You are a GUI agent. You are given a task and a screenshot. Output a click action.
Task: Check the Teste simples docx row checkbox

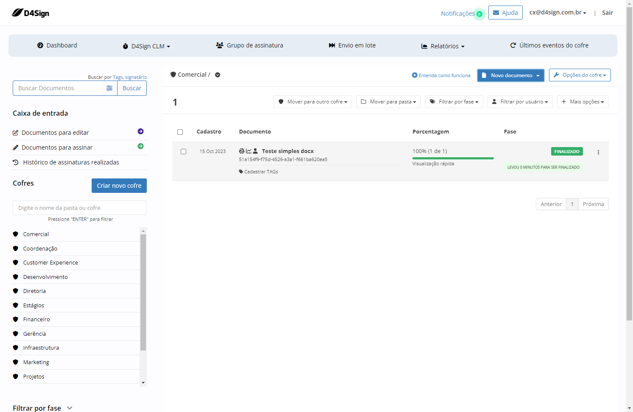pyautogui.click(x=183, y=151)
